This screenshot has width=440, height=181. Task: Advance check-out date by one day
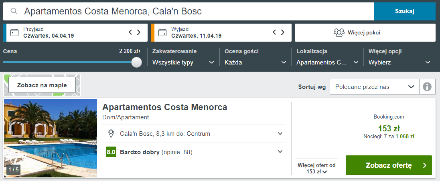[x=283, y=32]
